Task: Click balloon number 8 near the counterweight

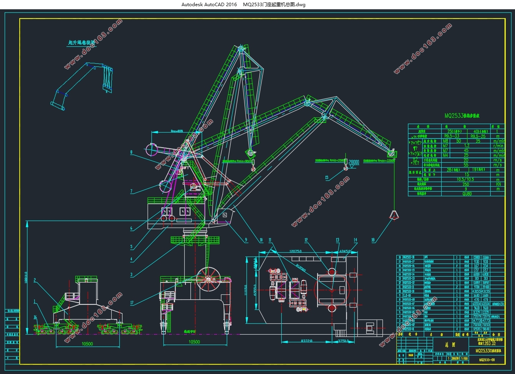Action: [131, 152]
